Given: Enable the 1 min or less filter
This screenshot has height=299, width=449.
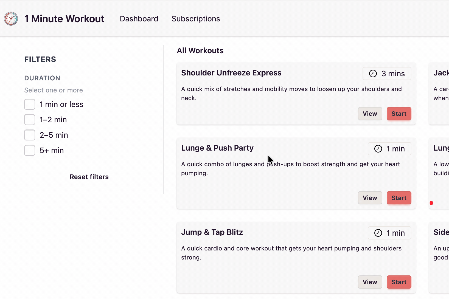Looking at the screenshot, I should (30, 104).
